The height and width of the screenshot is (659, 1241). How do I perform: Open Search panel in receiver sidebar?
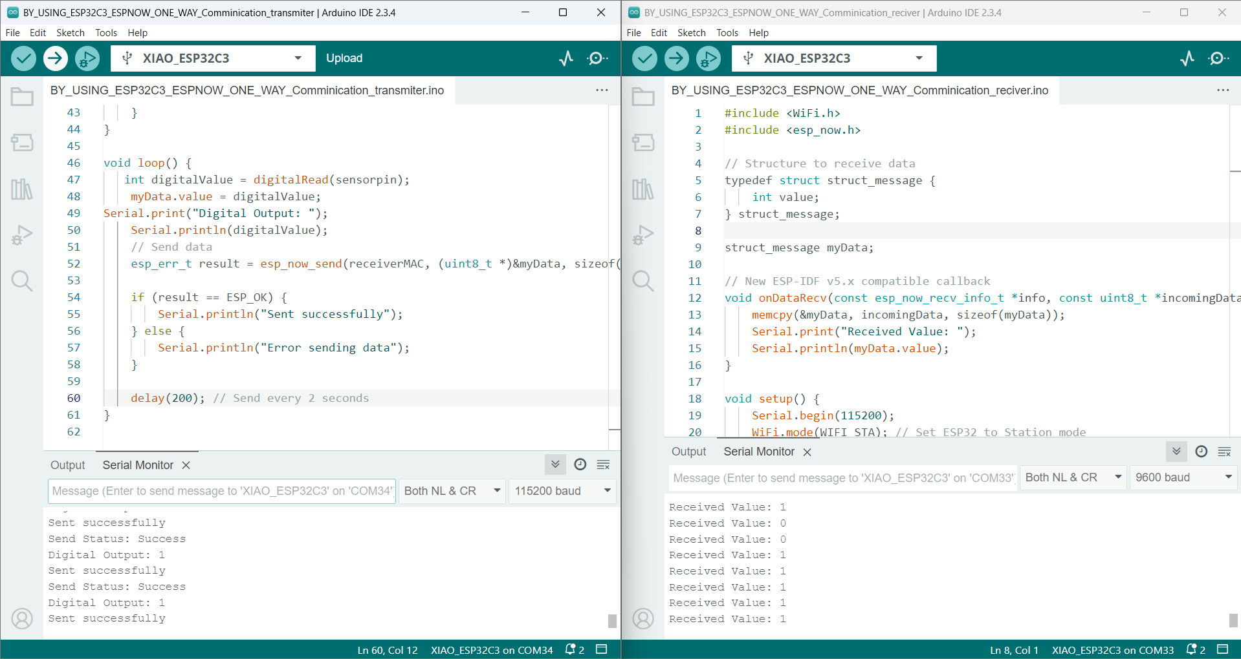point(643,280)
